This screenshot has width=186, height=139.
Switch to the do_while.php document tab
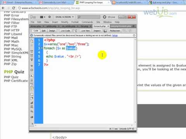click(x=69, y=26)
